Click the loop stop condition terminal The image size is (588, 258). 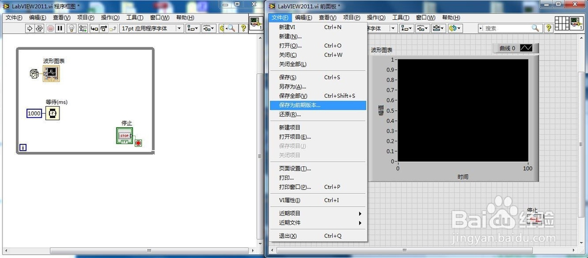138,143
